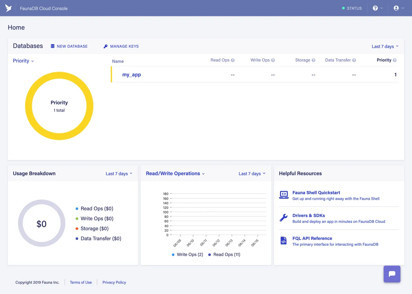This screenshot has width=412, height=294.
Task: Sort by Write Ops column header
Action: 260,60
